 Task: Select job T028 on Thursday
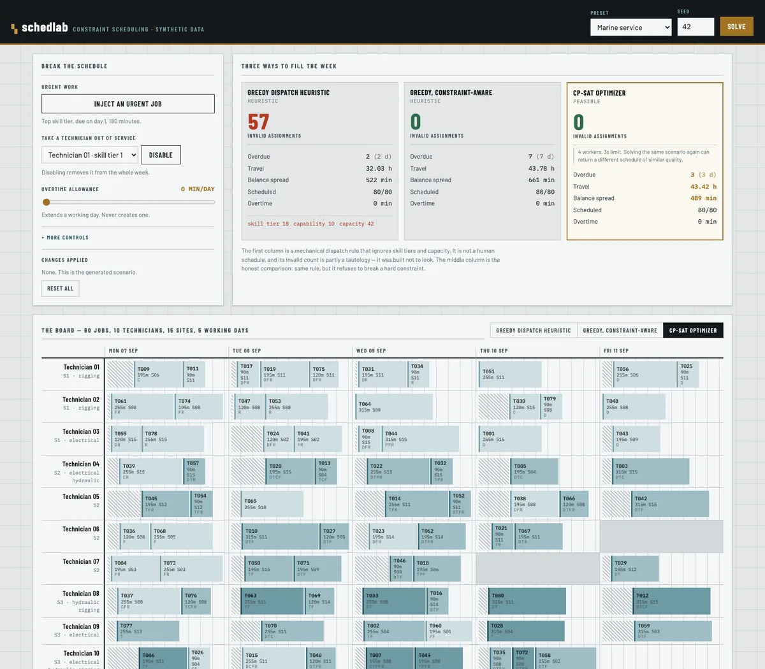tap(526, 631)
